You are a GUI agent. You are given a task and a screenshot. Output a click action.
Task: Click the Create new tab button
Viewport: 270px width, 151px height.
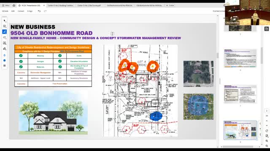click(170, 5)
